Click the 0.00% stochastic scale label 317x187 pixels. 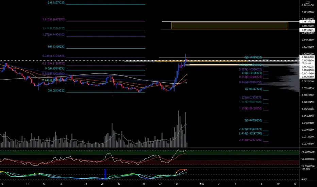[304, 179]
